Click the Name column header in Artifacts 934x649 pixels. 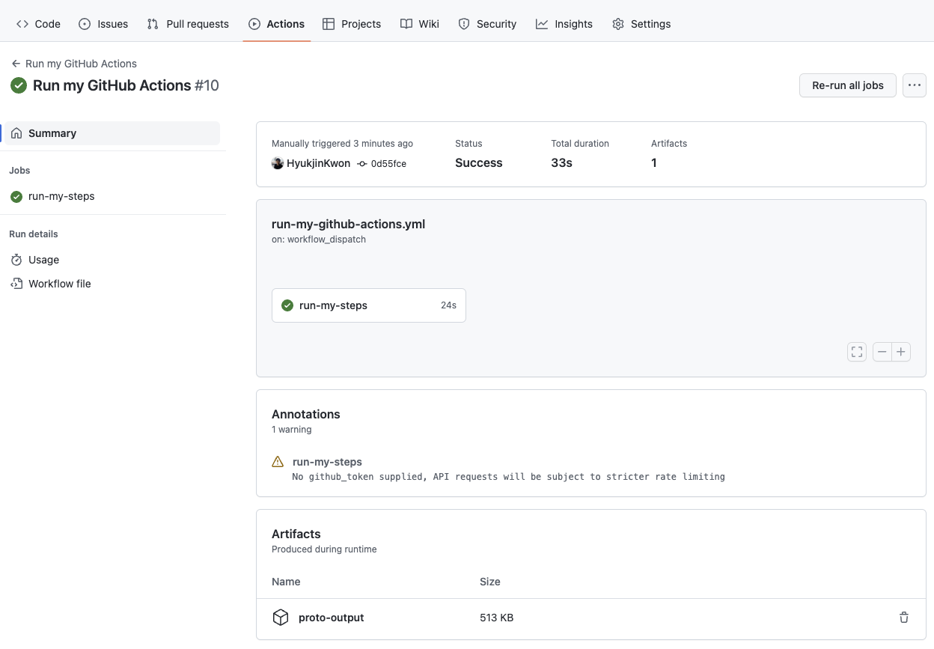pos(286,582)
